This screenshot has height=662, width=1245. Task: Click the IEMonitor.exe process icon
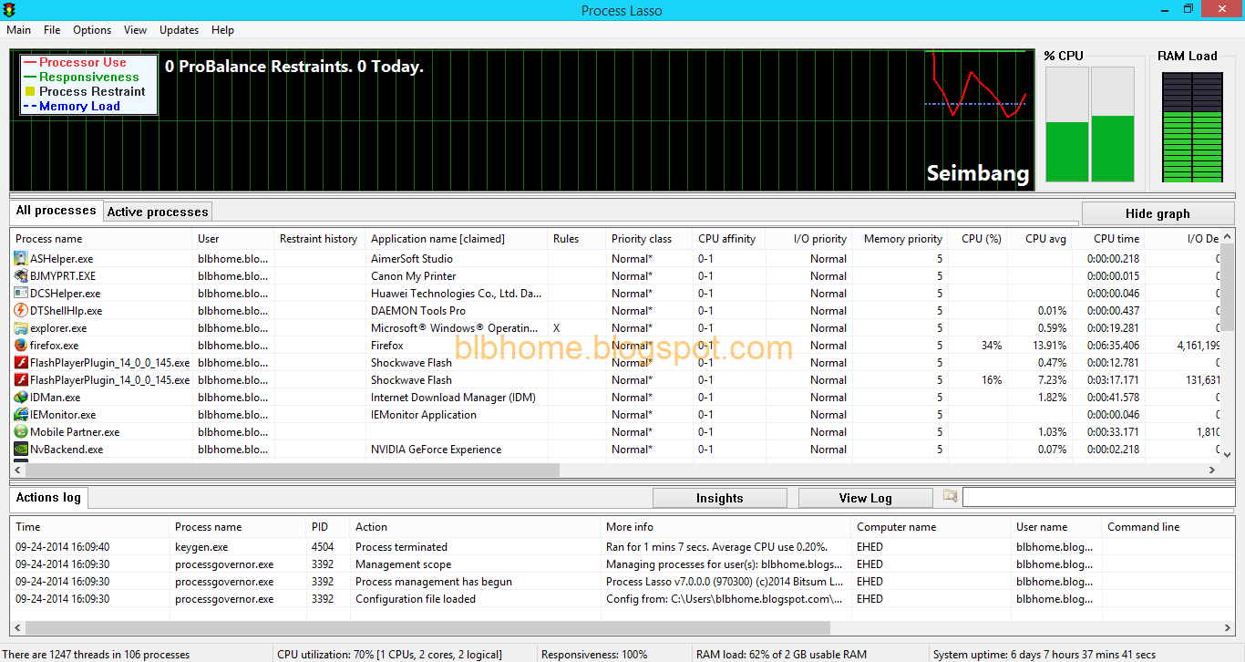coord(21,415)
